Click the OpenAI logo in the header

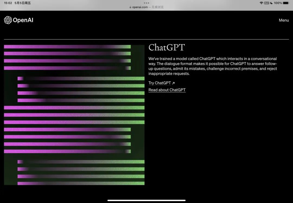coord(18,20)
